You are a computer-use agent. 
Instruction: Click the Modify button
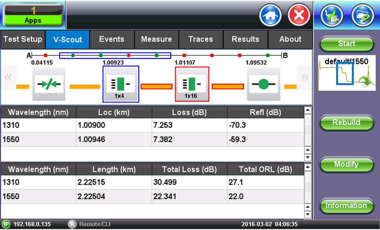(346, 165)
